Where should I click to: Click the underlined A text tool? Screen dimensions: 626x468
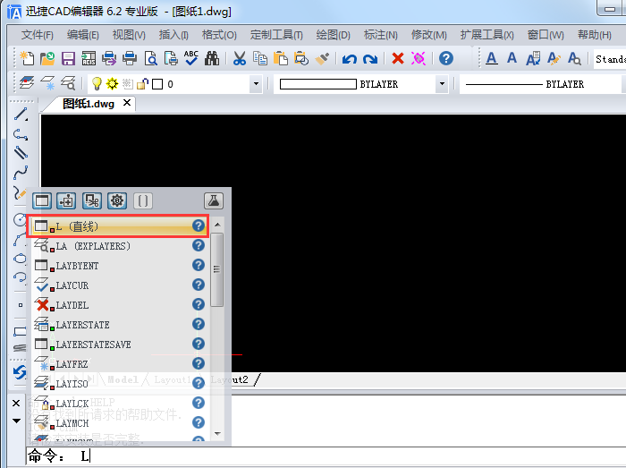(x=492, y=59)
